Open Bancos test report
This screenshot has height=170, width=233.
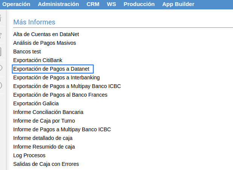27,52
